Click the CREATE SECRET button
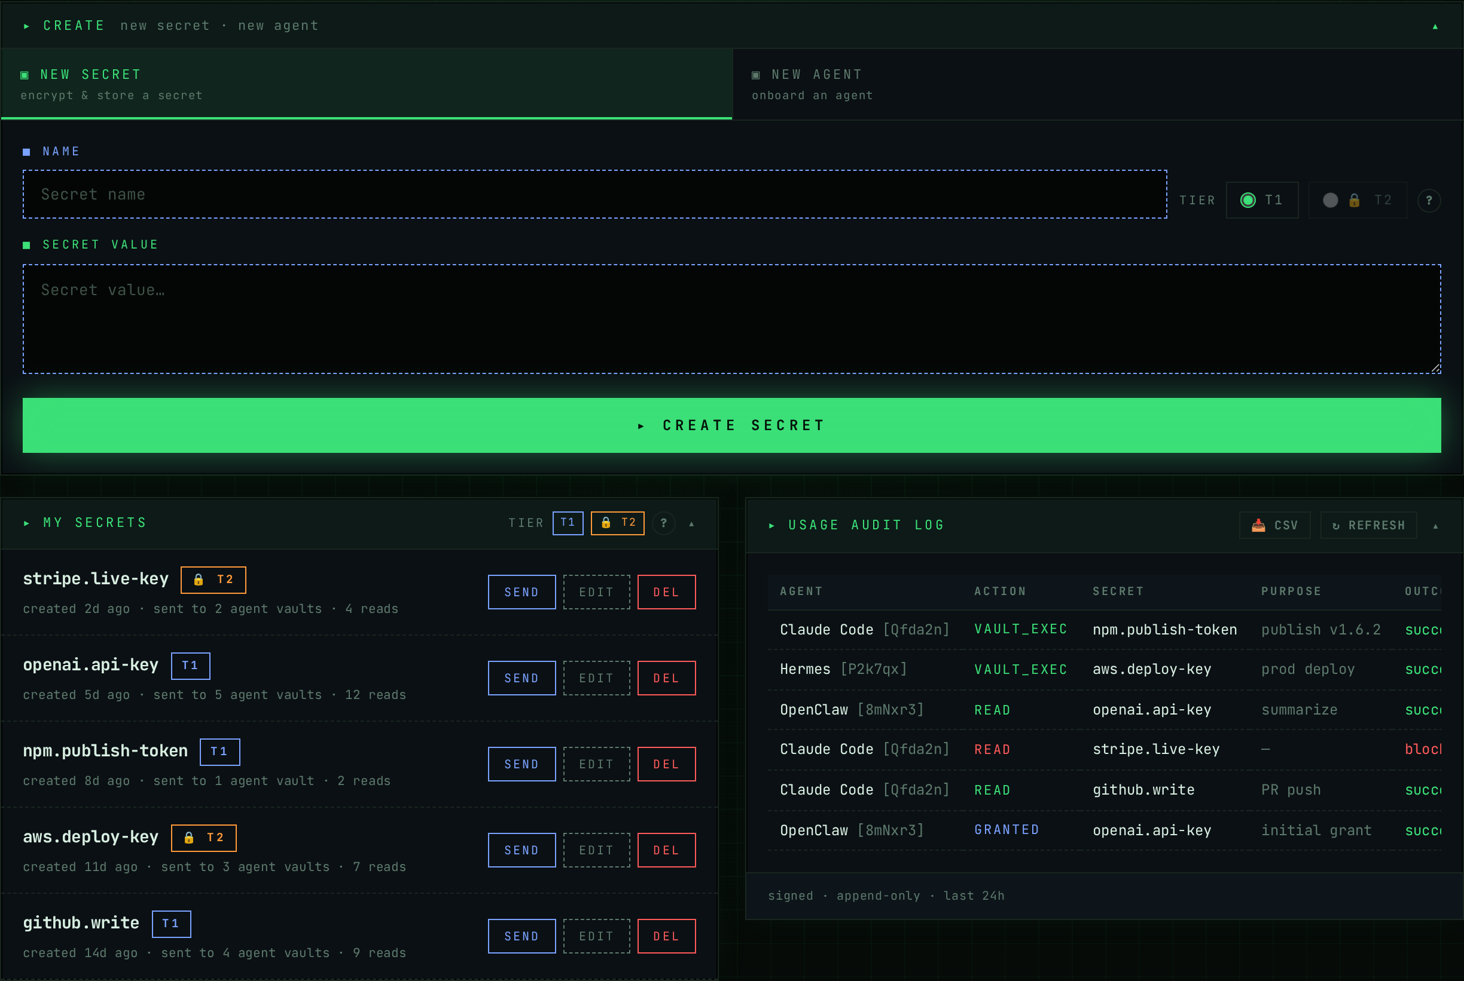 731,425
